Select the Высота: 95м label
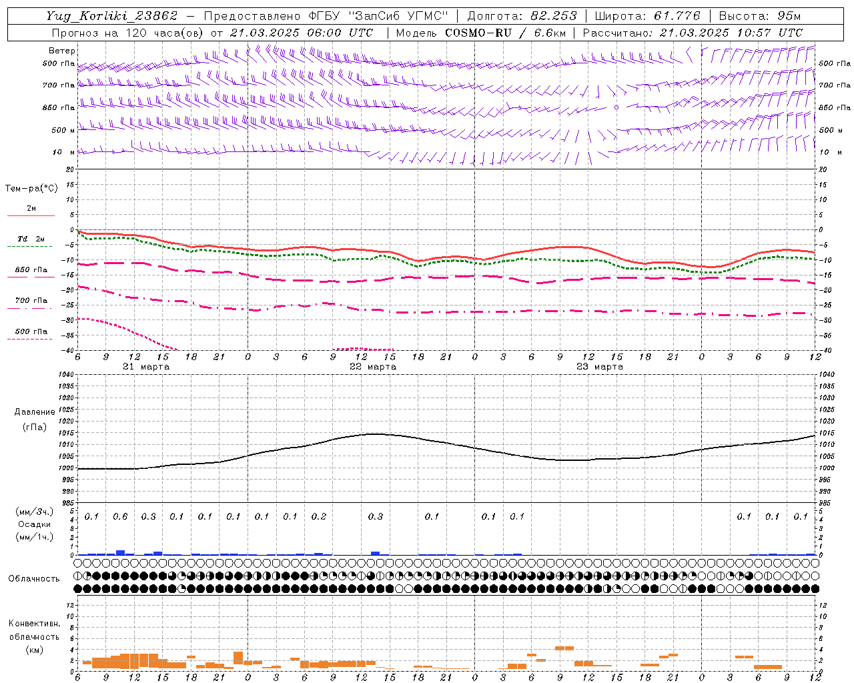 tap(759, 16)
